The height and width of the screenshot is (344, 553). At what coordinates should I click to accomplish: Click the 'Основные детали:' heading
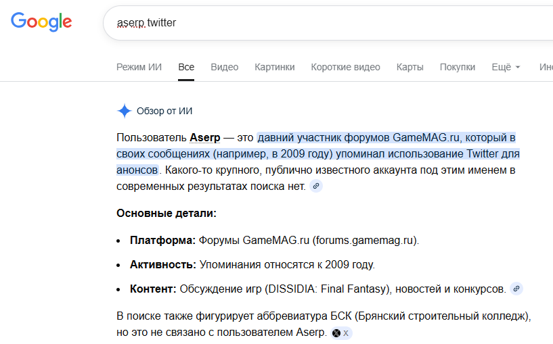point(167,213)
